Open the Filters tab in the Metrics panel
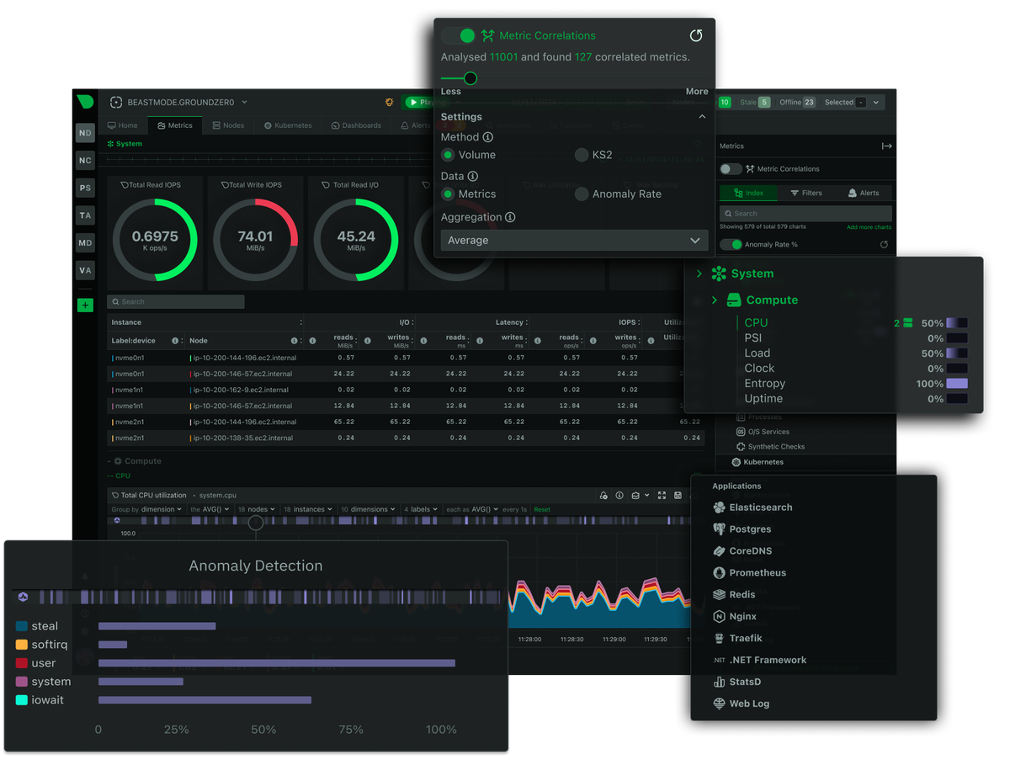This screenshot has width=1010, height=765. tap(805, 193)
